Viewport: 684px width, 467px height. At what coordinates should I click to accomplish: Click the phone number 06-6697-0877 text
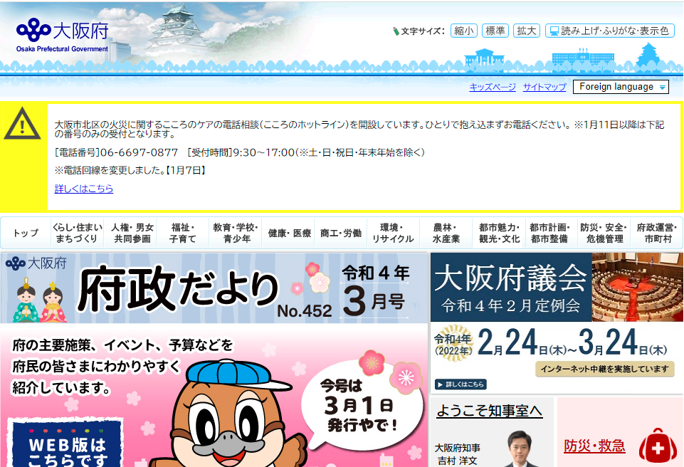(140, 152)
